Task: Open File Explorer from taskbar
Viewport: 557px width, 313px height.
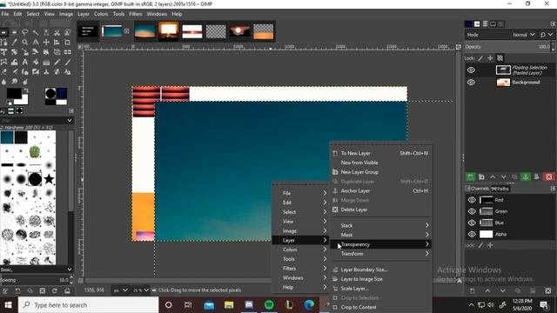Action: (229, 305)
